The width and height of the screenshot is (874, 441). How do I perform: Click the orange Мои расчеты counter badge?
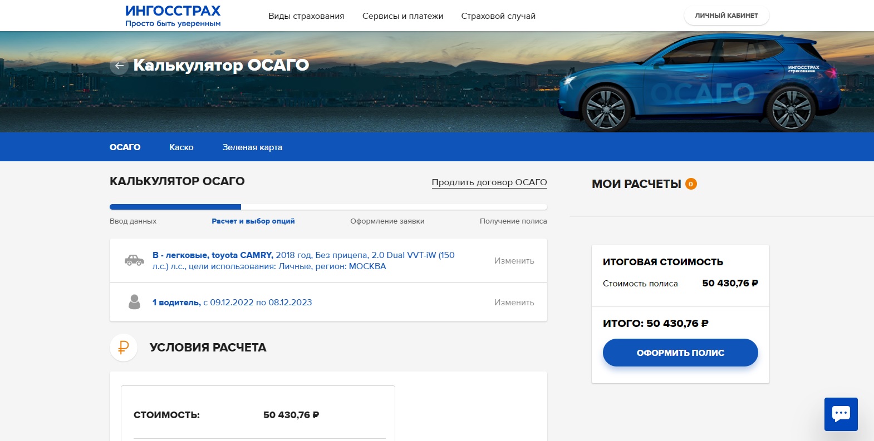point(691,184)
